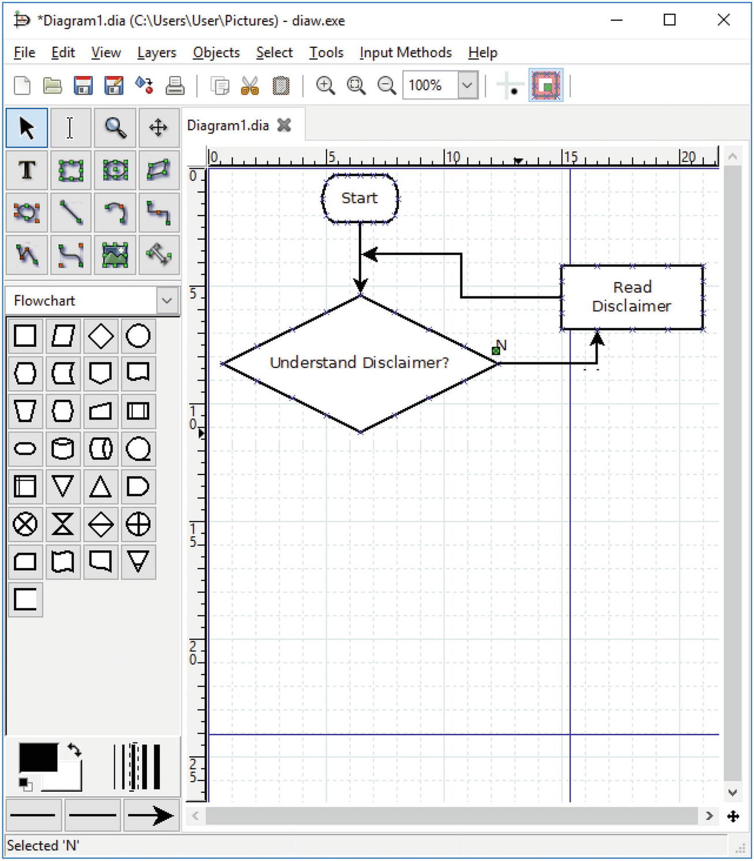Viewport: 754px width, 861px height.
Task: Open the File menu
Action: coord(24,53)
